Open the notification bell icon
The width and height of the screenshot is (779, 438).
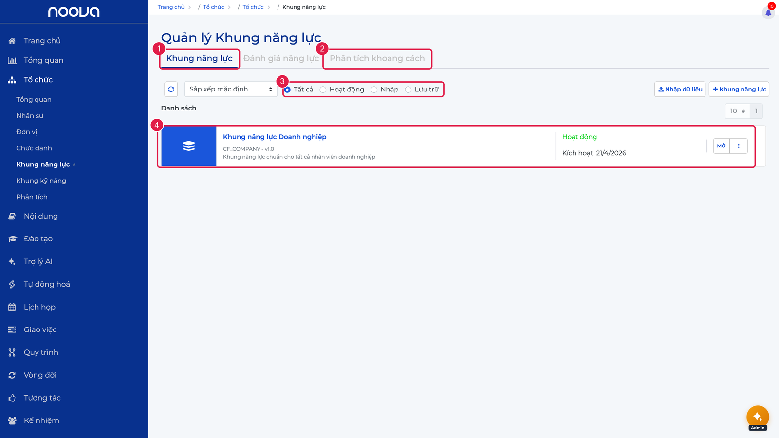coord(768,13)
